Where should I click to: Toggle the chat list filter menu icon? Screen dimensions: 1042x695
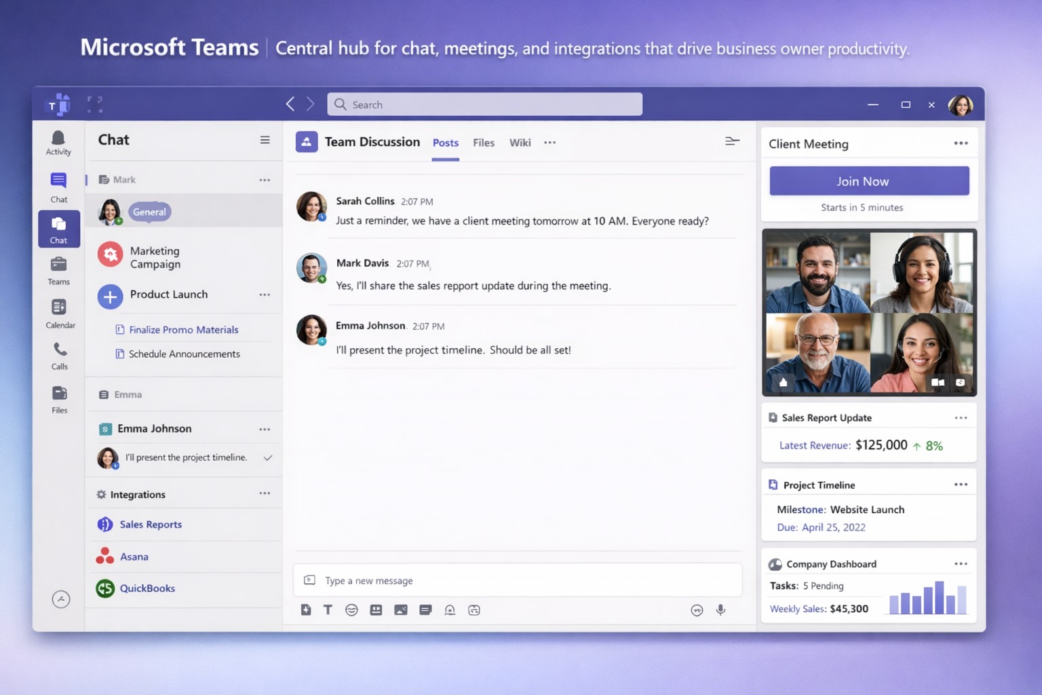[265, 140]
